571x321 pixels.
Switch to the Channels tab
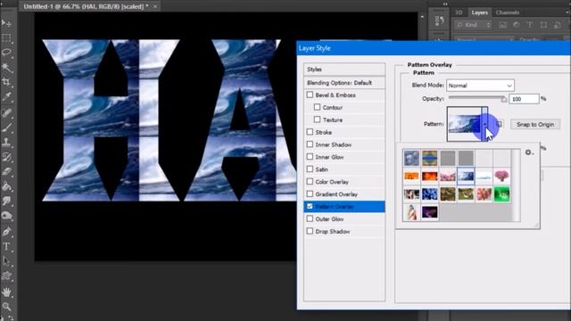(508, 12)
